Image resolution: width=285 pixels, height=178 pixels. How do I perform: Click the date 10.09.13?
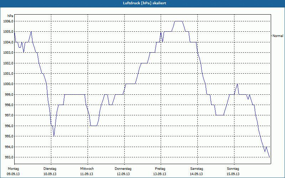click(x=50, y=174)
